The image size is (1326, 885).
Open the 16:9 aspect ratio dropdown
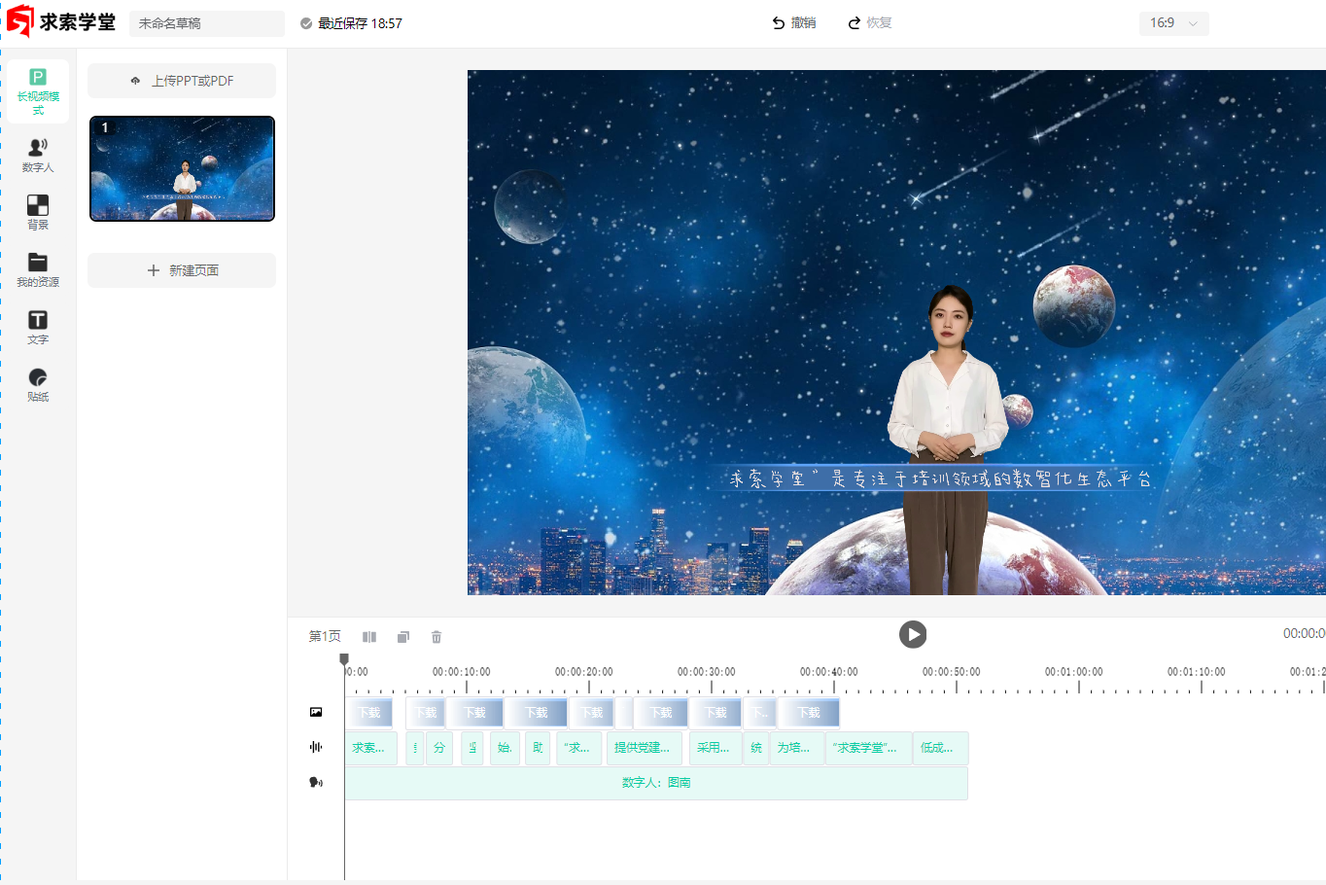pos(1173,23)
